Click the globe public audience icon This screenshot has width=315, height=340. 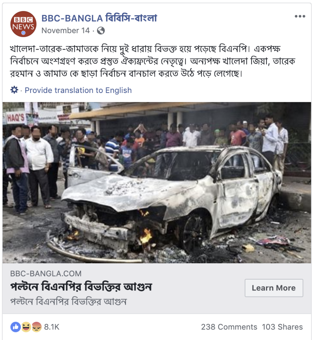point(101,31)
